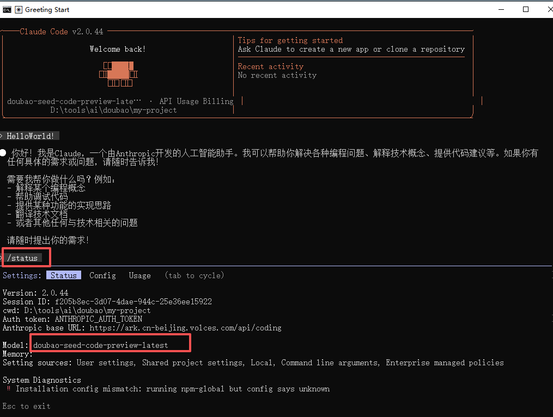This screenshot has height=417, width=553.
Task: Click the /status command input line
Action: [x=22, y=258]
